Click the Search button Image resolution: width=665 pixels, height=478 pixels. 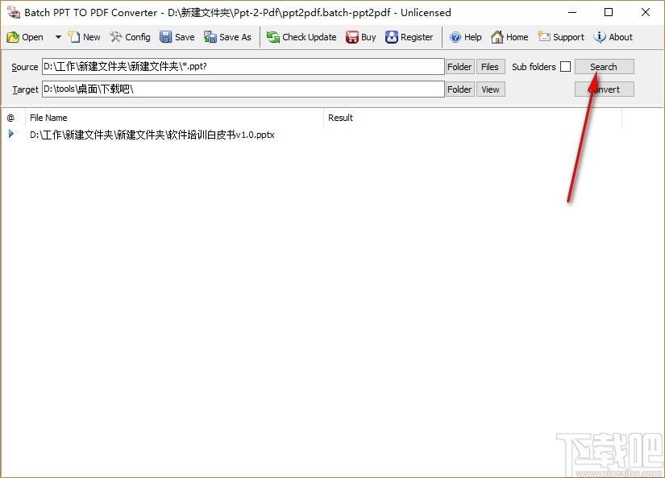(604, 67)
